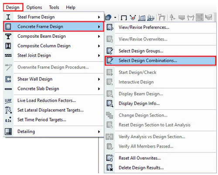Click the View/Revise Preferences icon

coord(110,27)
